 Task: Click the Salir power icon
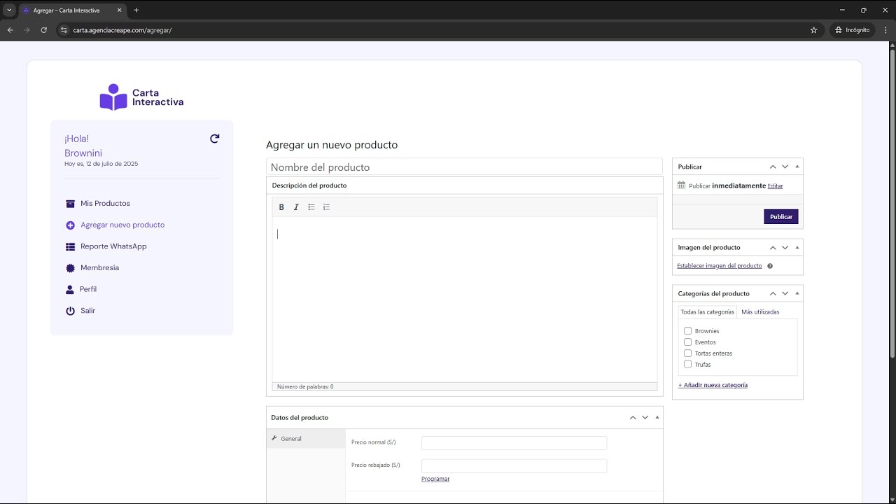70,311
